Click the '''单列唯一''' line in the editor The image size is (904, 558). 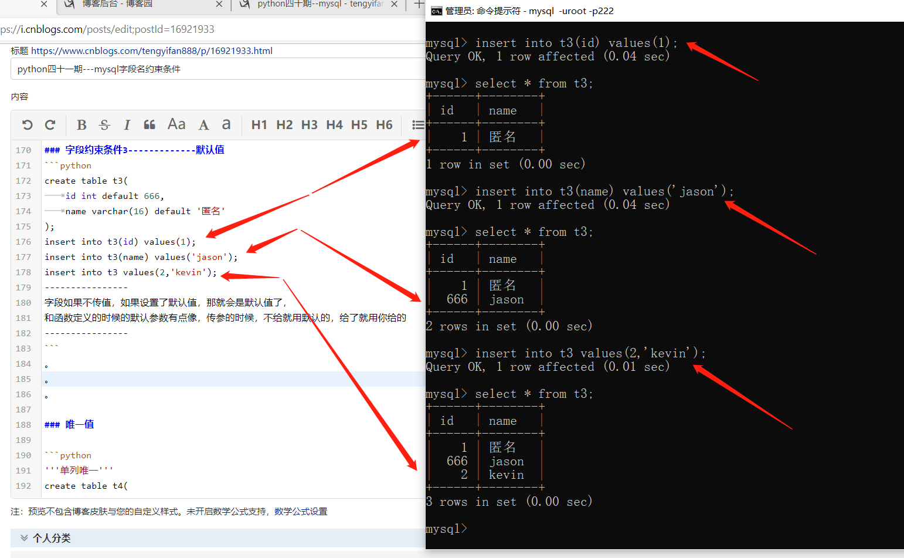pos(79,471)
